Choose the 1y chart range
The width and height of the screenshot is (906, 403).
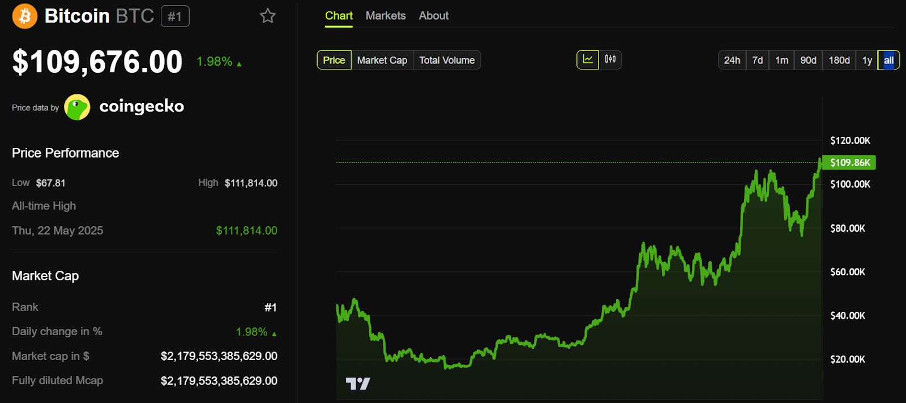tap(867, 60)
